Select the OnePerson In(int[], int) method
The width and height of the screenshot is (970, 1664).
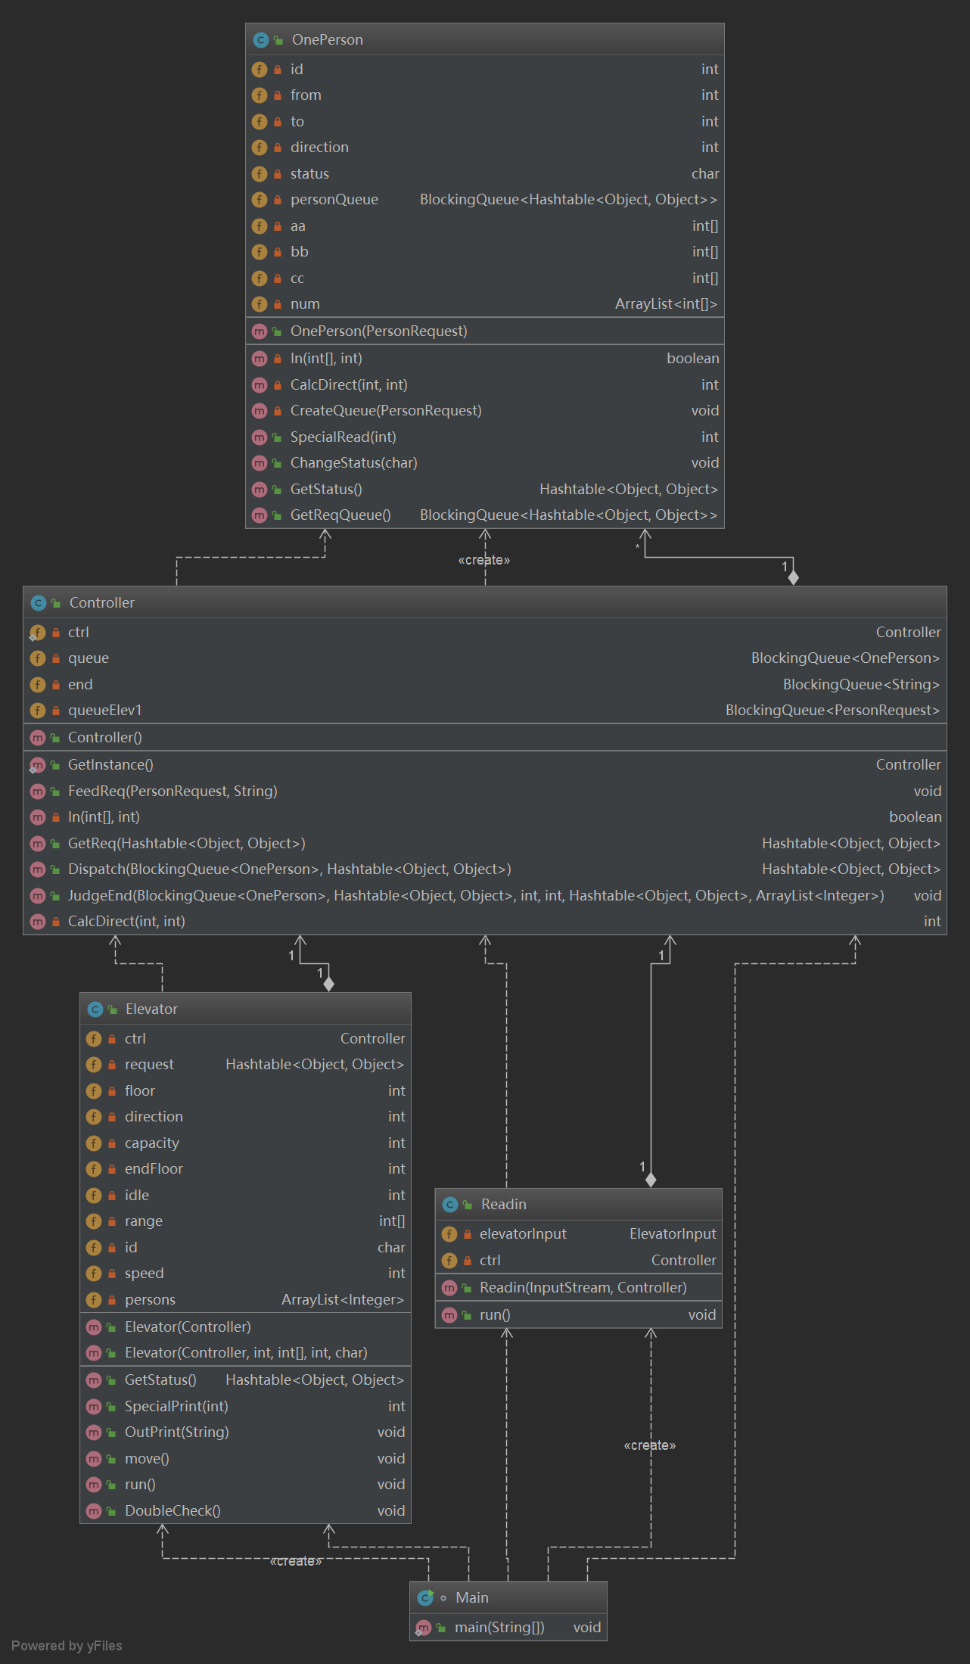click(485, 359)
